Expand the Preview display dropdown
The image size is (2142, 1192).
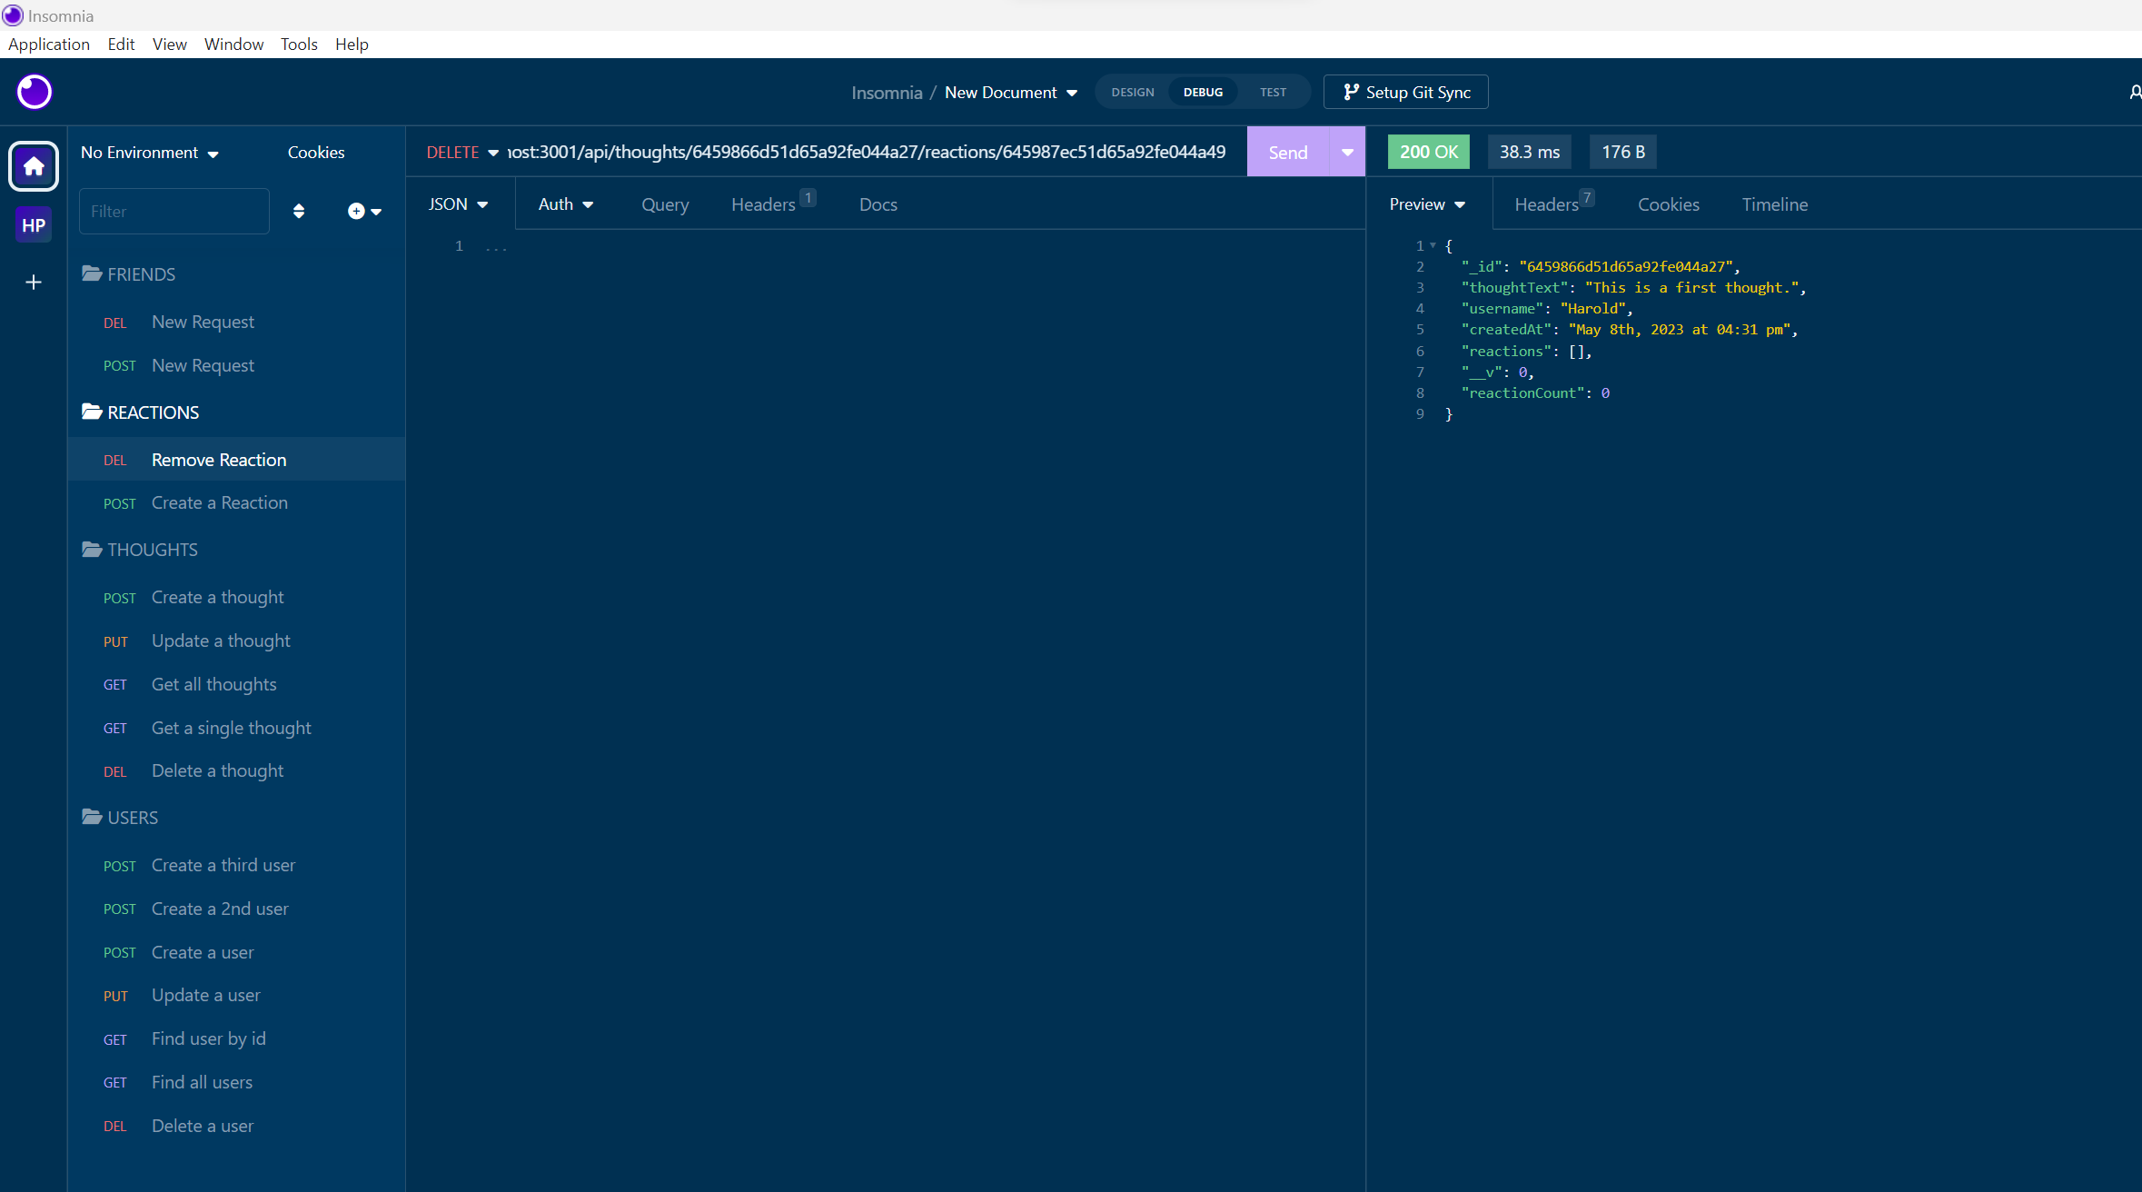[x=1425, y=204]
